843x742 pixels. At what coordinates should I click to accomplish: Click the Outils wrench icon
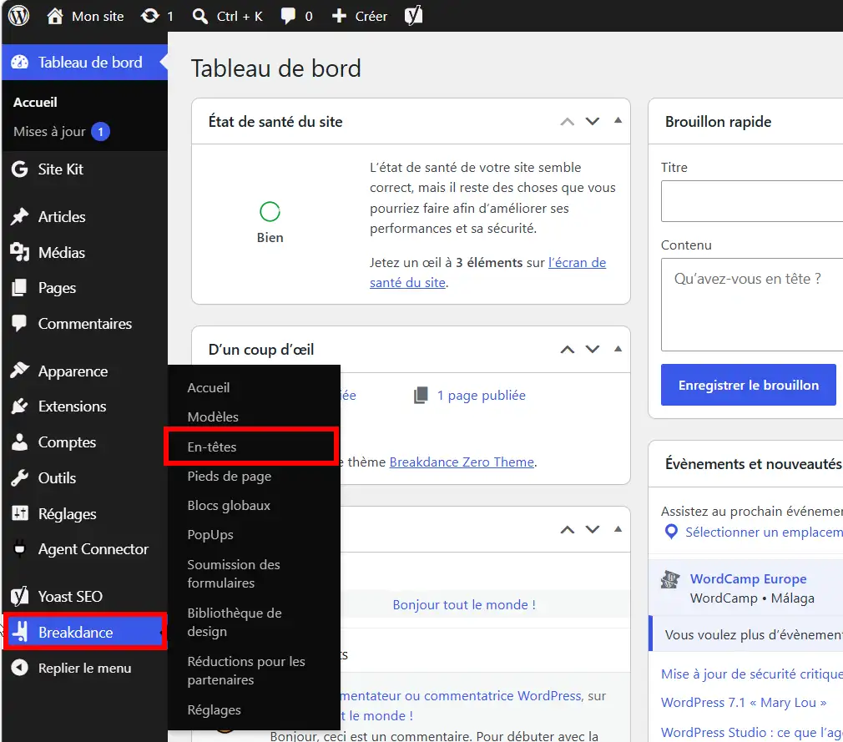[x=20, y=478]
